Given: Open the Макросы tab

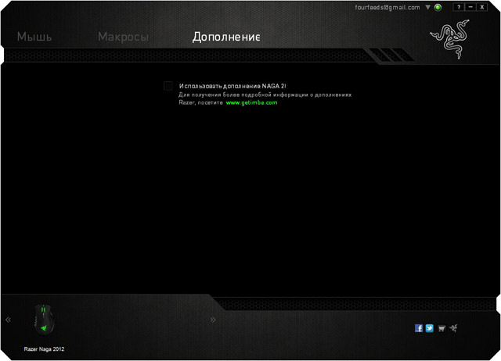Looking at the screenshot, I should (x=124, y=37).
